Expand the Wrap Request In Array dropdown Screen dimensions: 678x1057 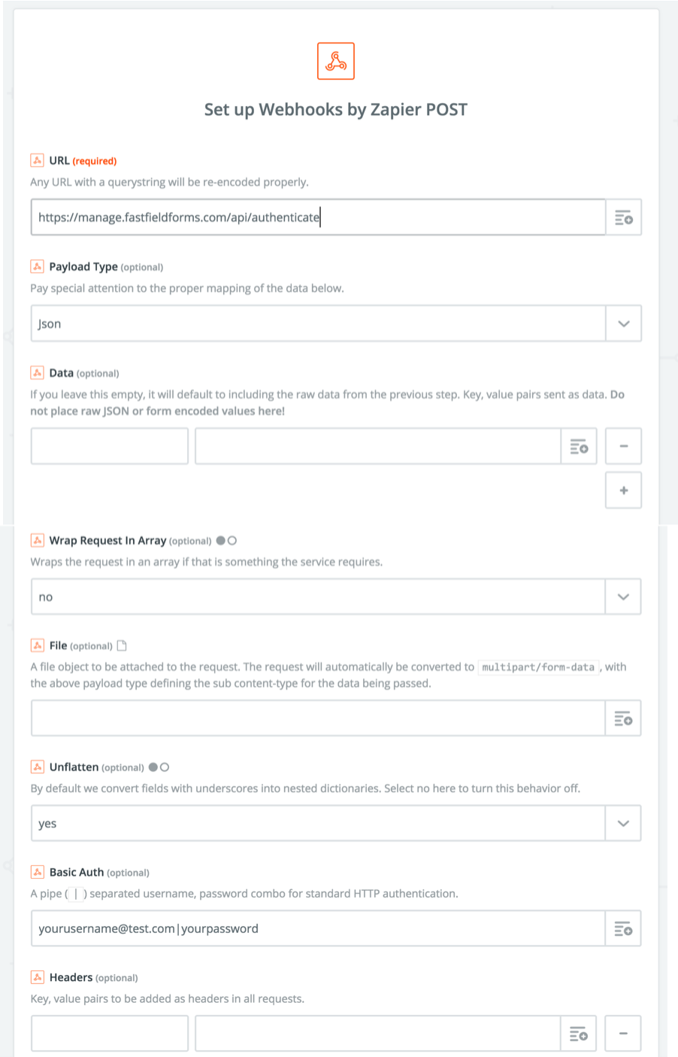click(623, 597)
